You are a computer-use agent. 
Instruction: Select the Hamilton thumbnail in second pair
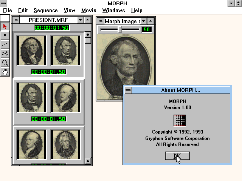[x=65, y=97]
